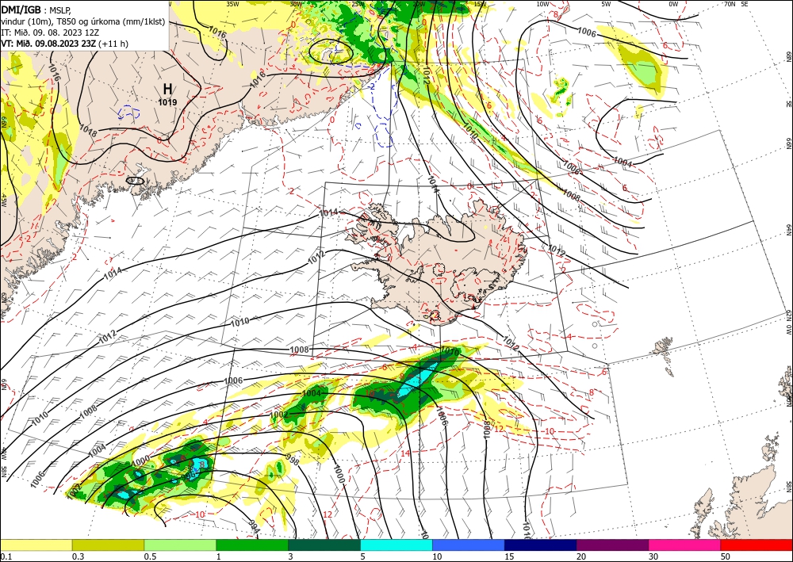Click the "DMI/IGB : MSLP," title line
The width and height of the screenshot is (793, 562).
pyautogui.click(x=37, y=10)
